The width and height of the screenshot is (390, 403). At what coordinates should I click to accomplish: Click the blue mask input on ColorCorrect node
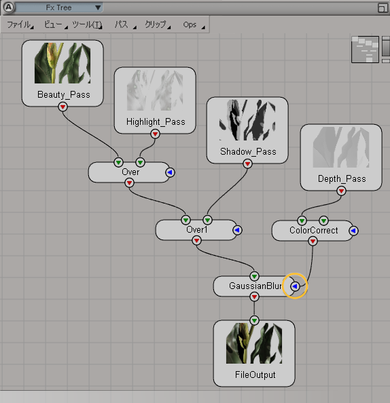[x=353, y=231]
